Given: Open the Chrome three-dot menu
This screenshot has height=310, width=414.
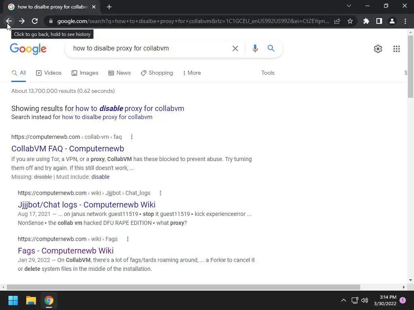Looking at the screenshot, I should (405, 21).
